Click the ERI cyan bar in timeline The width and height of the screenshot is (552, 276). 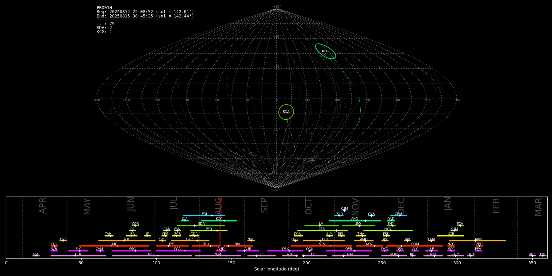[x=204, y=216]
